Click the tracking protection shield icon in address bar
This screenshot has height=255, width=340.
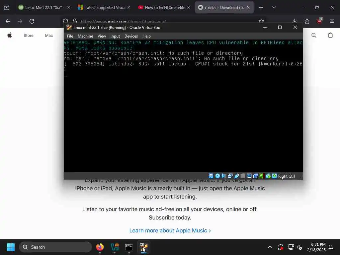[x=65, y=21]
